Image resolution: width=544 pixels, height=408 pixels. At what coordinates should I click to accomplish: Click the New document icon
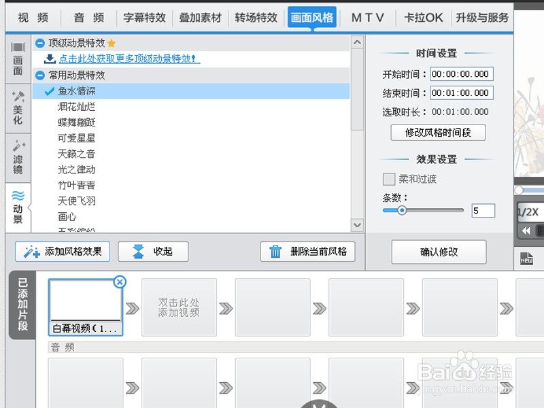[x=526, y=258]
